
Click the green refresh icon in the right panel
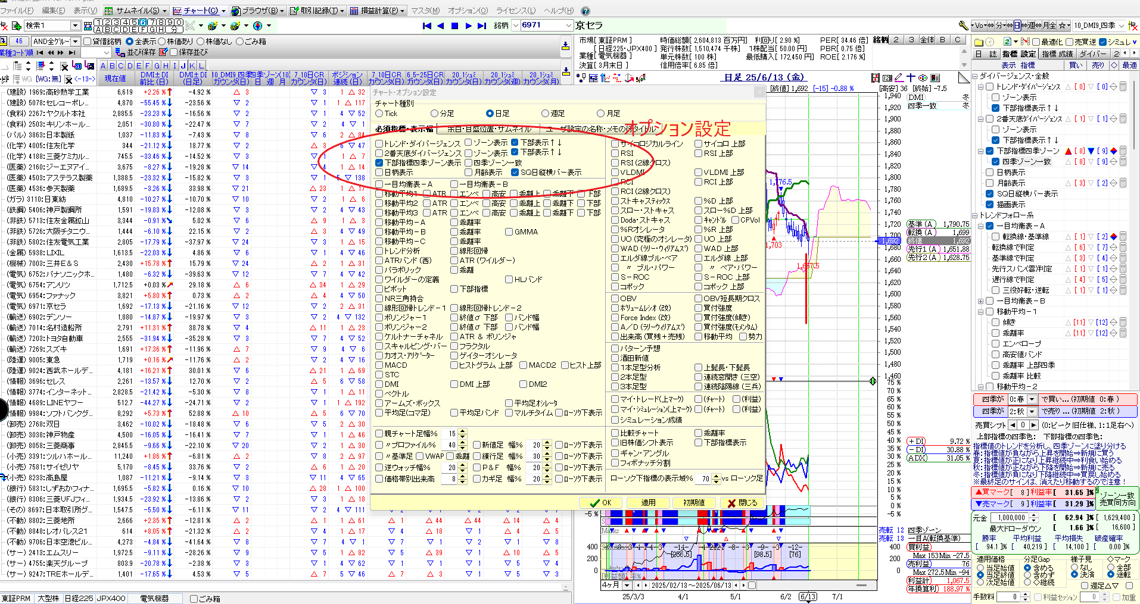pyautogui.click(x=1008, y=42)
